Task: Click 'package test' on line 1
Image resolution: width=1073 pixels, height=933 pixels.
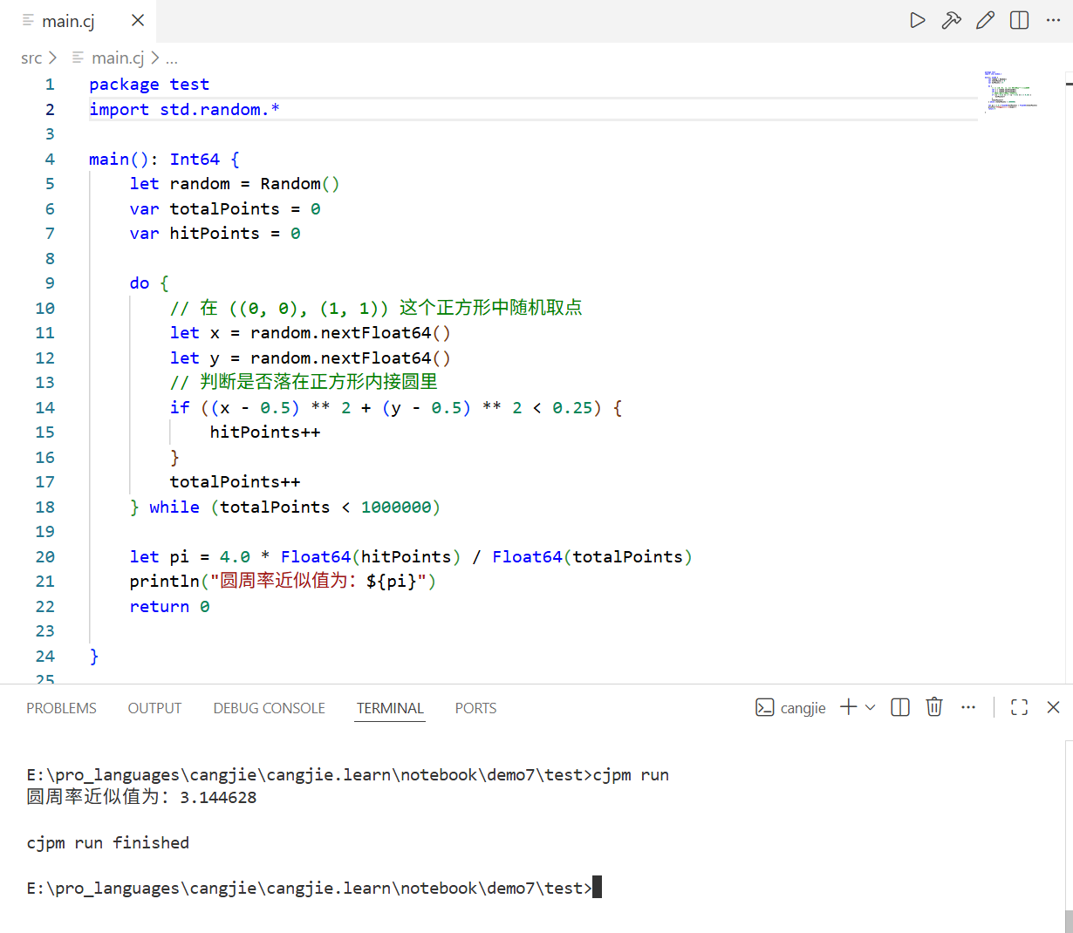Action: point(149,85)
